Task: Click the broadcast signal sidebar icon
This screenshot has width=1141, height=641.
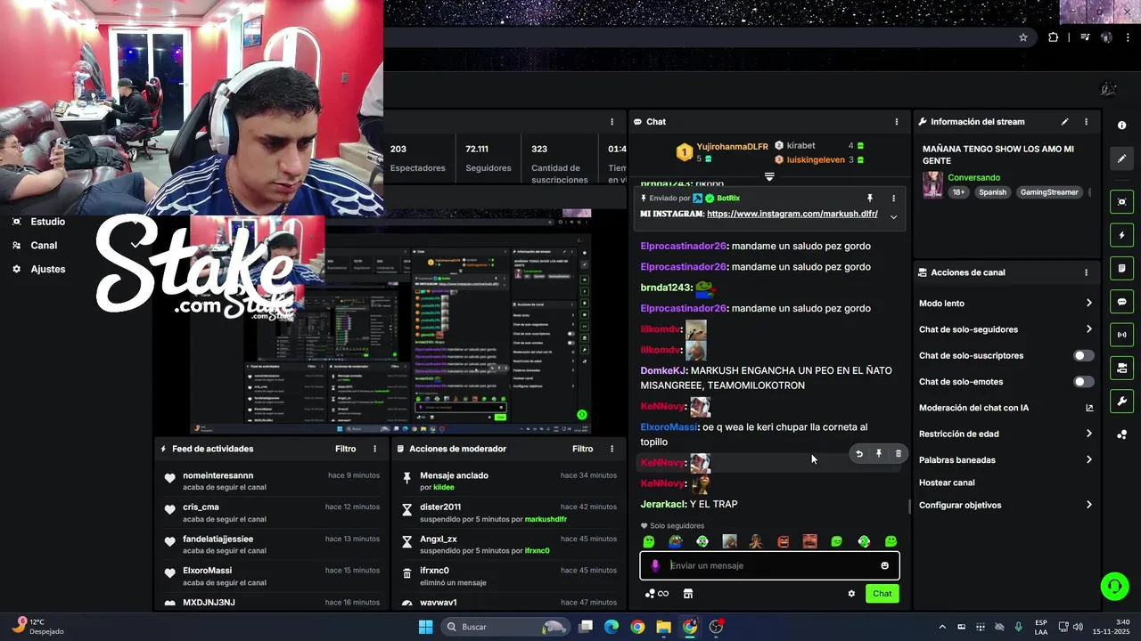Action: [x=1121, y=335]
